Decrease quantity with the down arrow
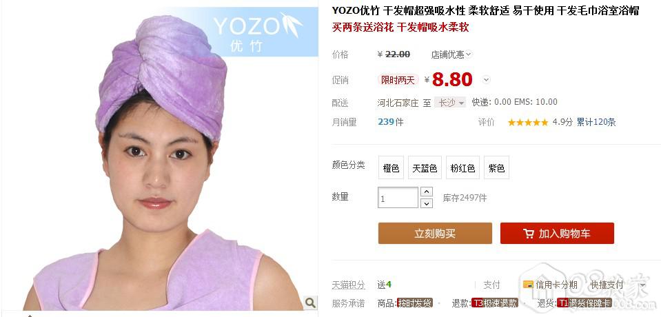Image resolution: width=661 pixels, height=317 pixels. [427, 203]
